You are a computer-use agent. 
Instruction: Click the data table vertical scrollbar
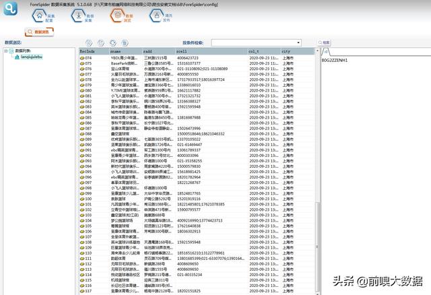(x=317, y=247)
